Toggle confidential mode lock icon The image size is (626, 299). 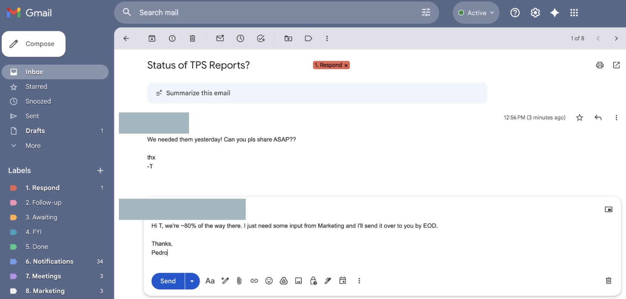pos(313,281)
